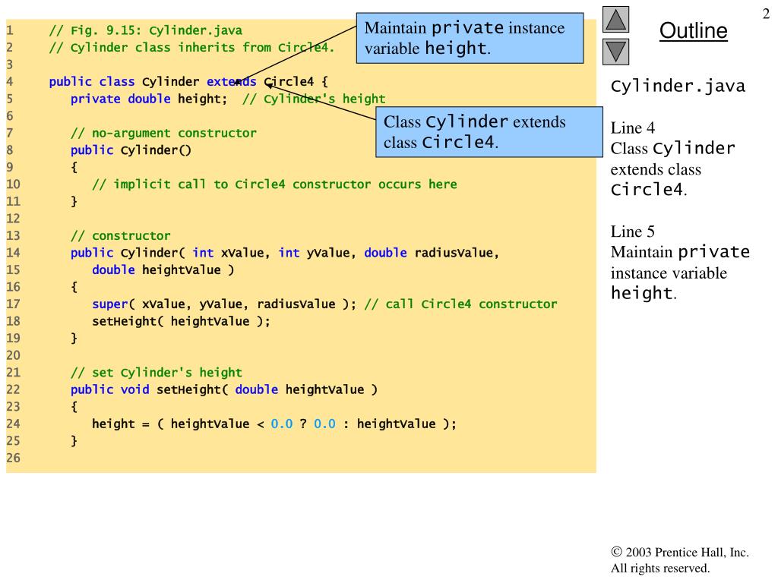This screenshot has height=583, width=778.
Task: Click the '// constructor' comment on line 13
Action: click(120, 235)
